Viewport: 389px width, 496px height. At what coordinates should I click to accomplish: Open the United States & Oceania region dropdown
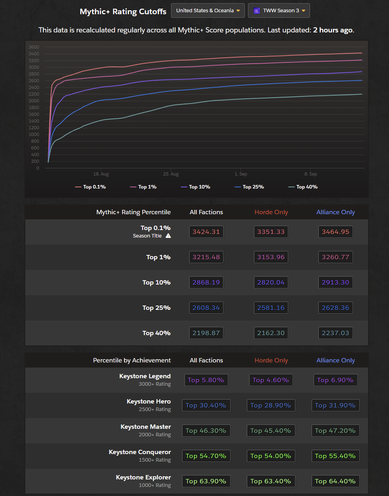208,11
